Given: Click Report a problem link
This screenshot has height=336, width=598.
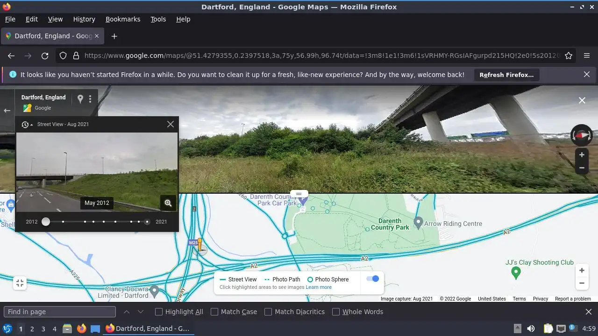Looking at the screenshot, I should tap(573, 299).
